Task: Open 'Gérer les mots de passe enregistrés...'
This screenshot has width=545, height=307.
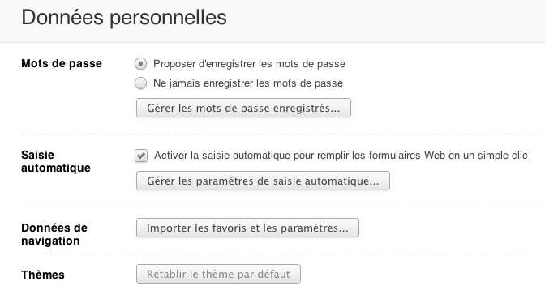Action: point(243,108)
